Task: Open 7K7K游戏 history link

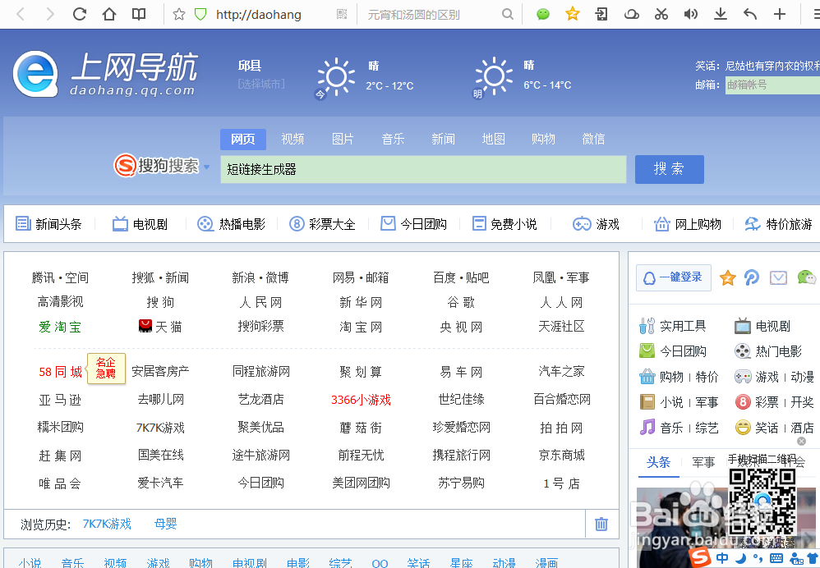Action: point(107,524)
